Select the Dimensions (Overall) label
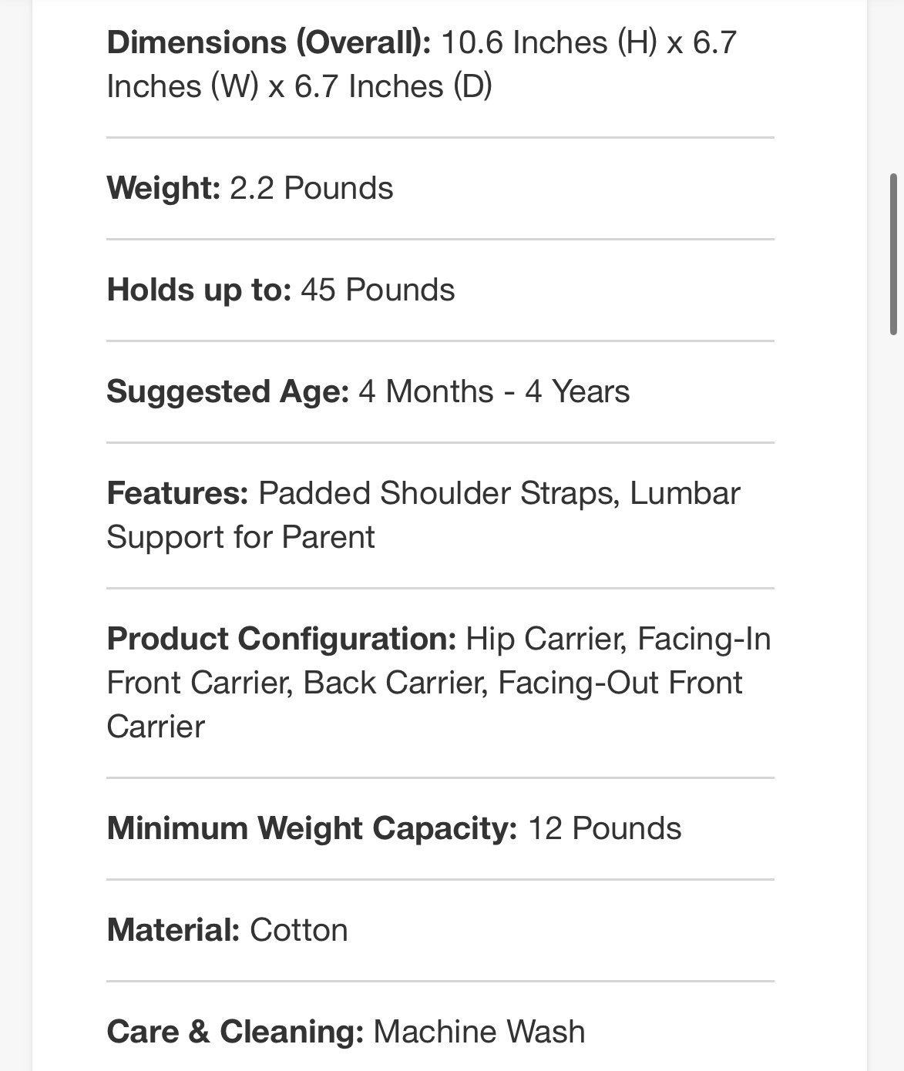 [x=269, y=42]
